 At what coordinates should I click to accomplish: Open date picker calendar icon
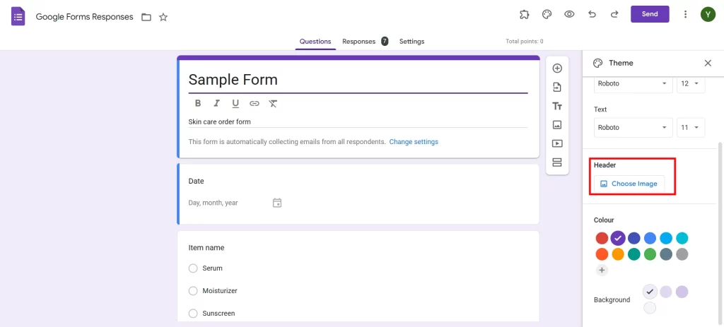click(277, 203)
